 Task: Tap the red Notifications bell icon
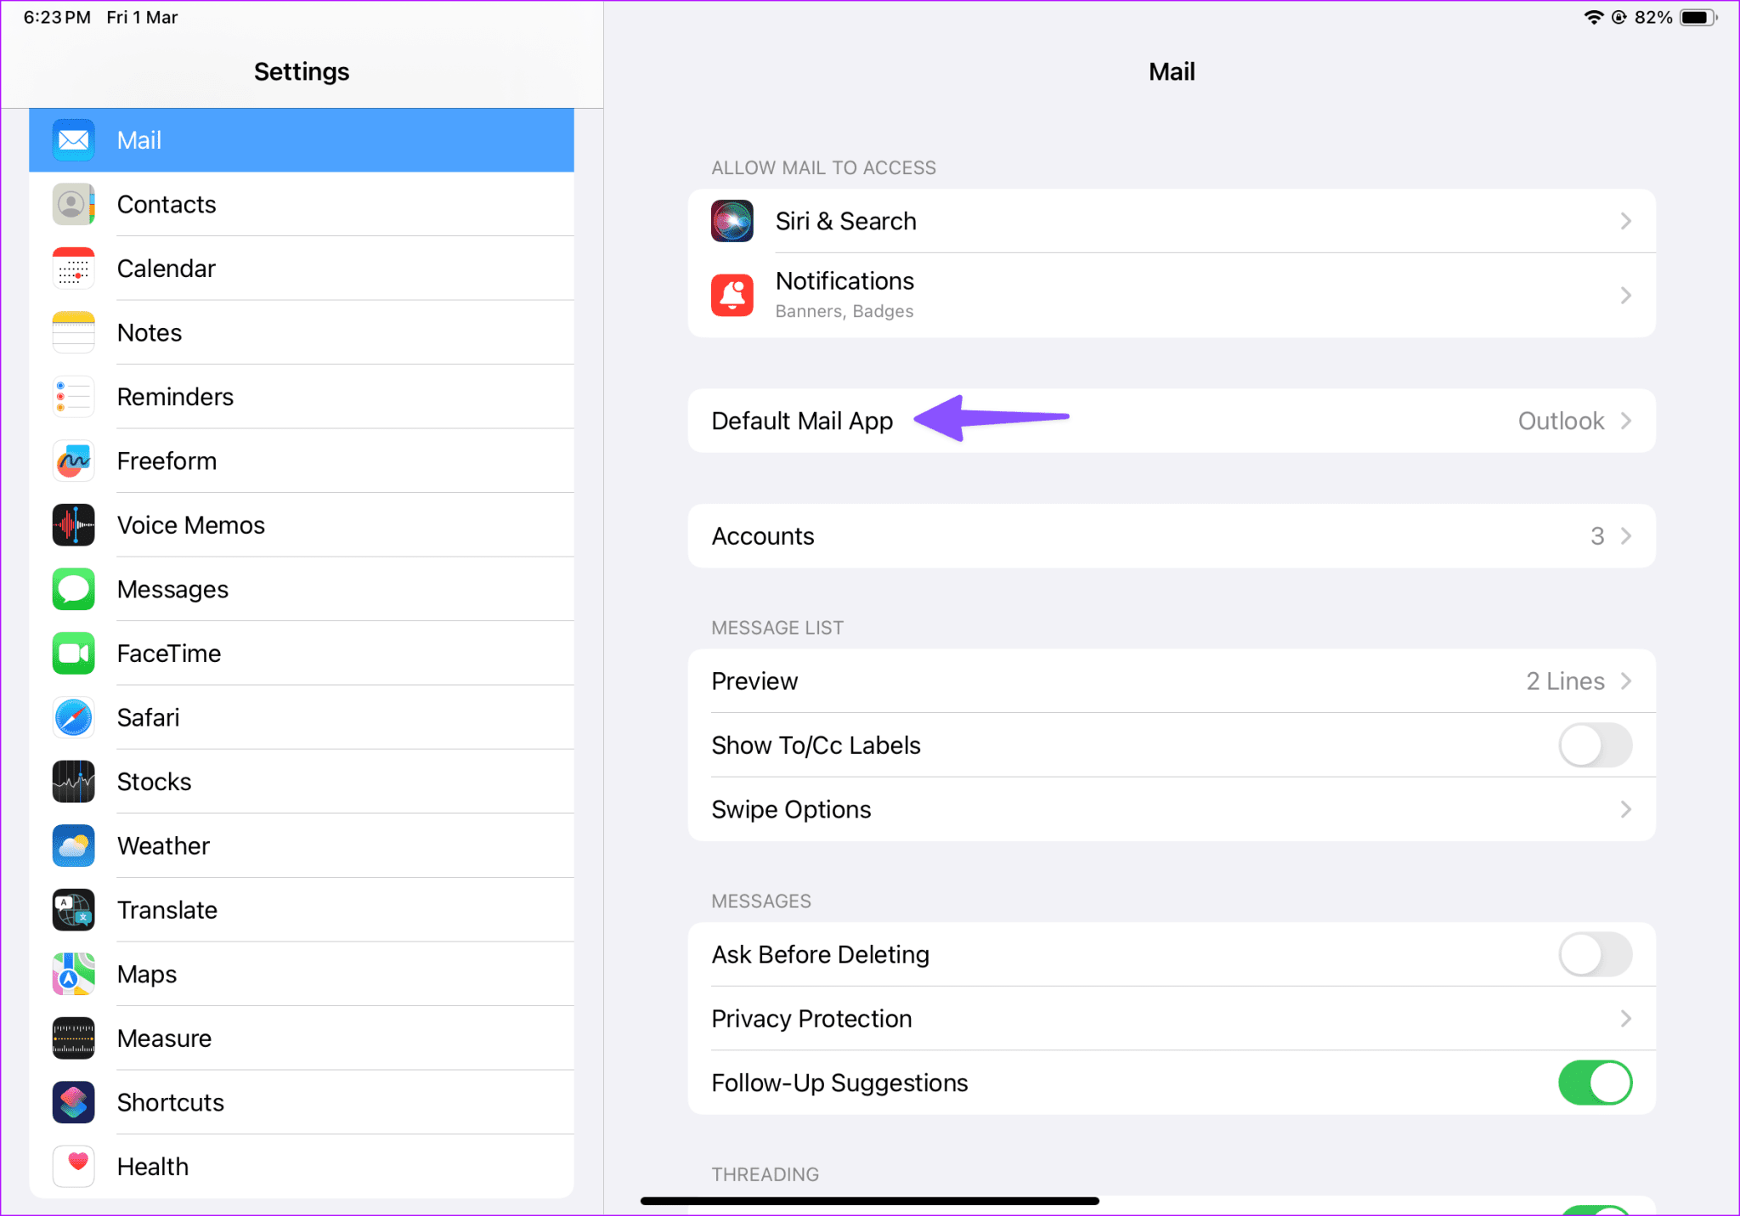(732, 295)
